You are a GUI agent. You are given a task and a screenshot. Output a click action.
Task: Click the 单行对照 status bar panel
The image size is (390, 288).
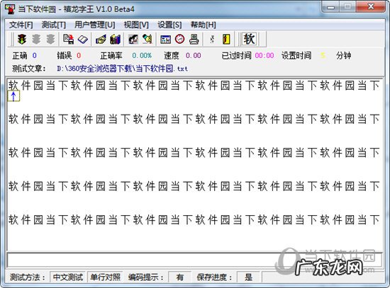pyautogui.click(x=106, y=277)
